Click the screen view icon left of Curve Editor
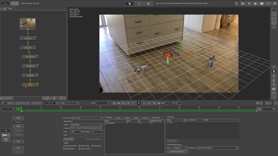Image resolution: width=278 pixels, height=156 pixels. coord(2,98)
